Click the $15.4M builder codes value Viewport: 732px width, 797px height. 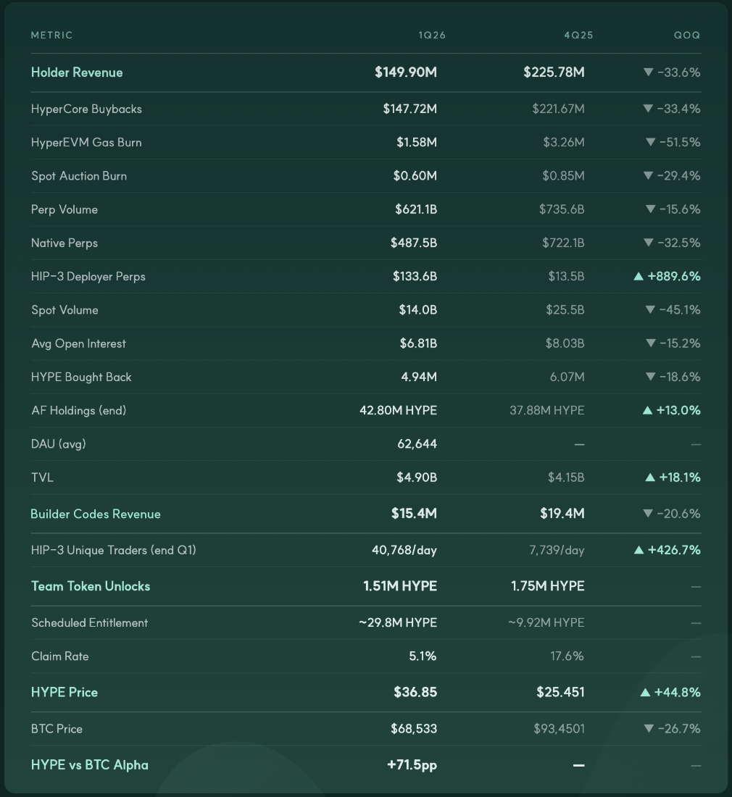(x=414, y=514)
